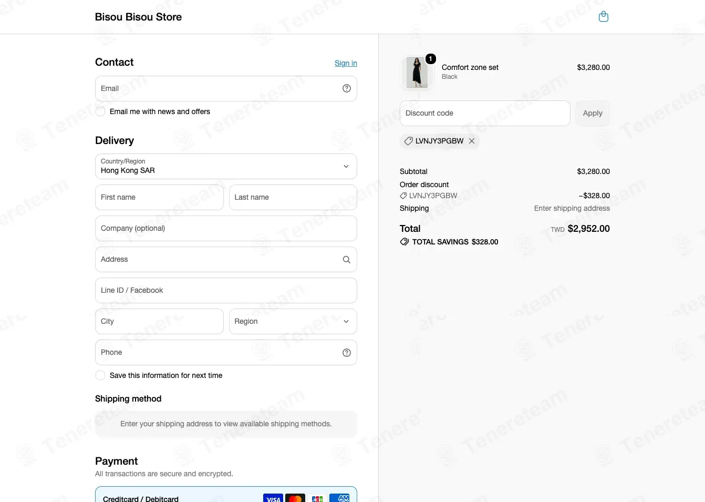Click the item quantity badge on thumbnail

(x=431, y=59)
